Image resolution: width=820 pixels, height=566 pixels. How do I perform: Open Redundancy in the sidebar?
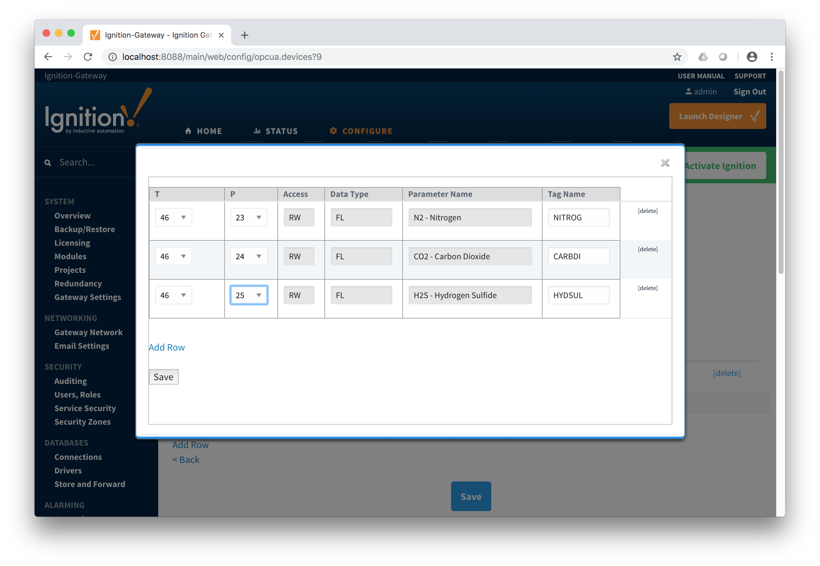point(78,284)
